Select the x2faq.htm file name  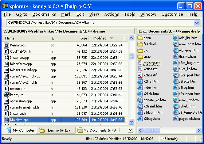(x=186, y=88)
